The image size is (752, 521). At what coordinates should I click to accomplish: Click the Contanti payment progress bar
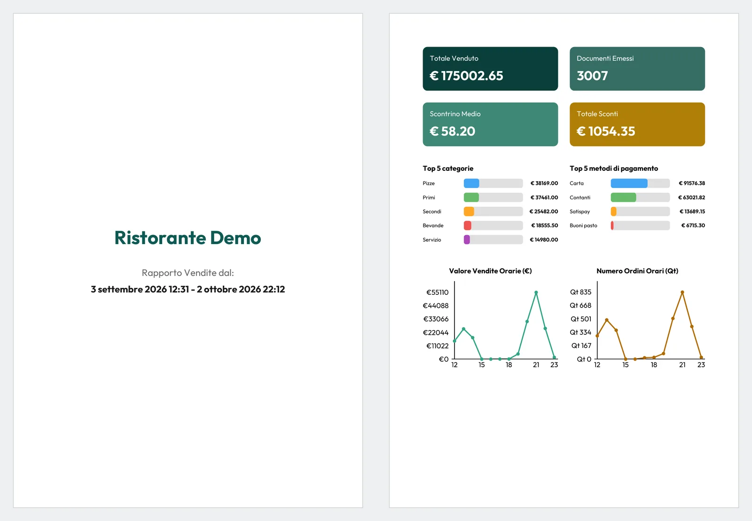(x=640, y=197)
